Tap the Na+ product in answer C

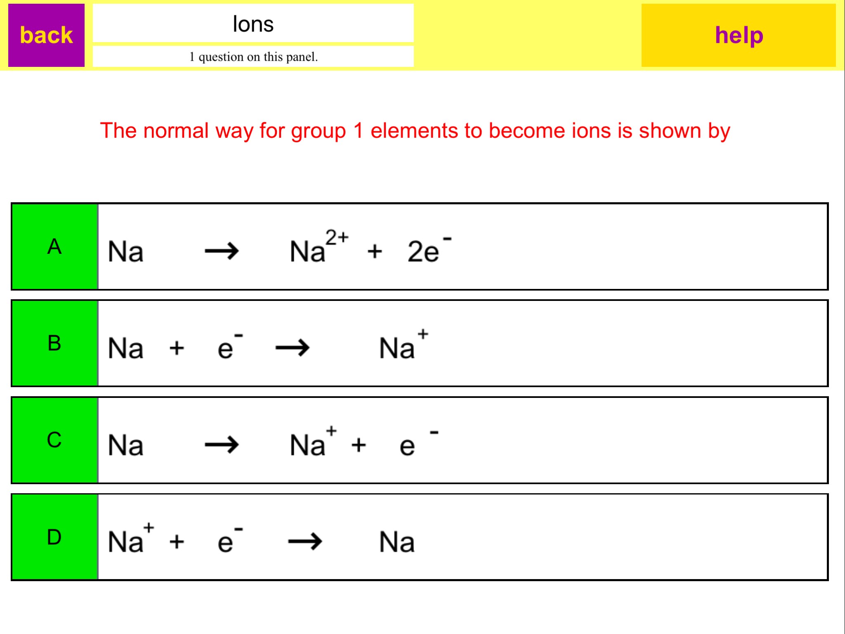(x=312, y=443)
